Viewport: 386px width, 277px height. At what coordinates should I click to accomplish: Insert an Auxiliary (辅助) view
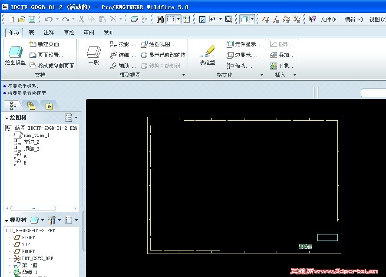pos(123,66)
